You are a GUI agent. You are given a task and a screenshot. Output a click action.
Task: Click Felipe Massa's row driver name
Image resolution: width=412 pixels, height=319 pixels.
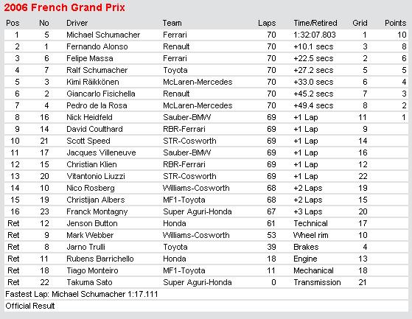click(90, 58)
